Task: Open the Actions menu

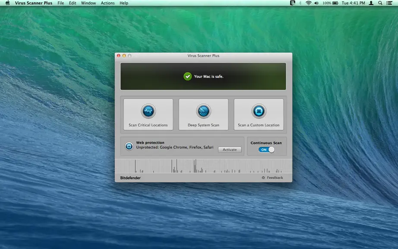Action: pyautogui.click(x=107, y=3)
